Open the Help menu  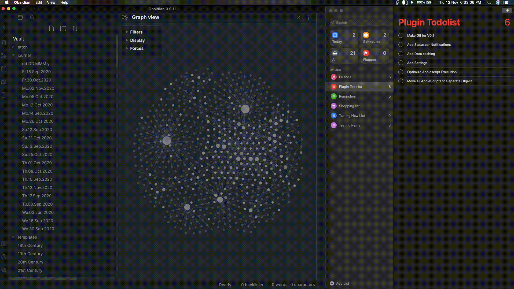click(64, 2)
